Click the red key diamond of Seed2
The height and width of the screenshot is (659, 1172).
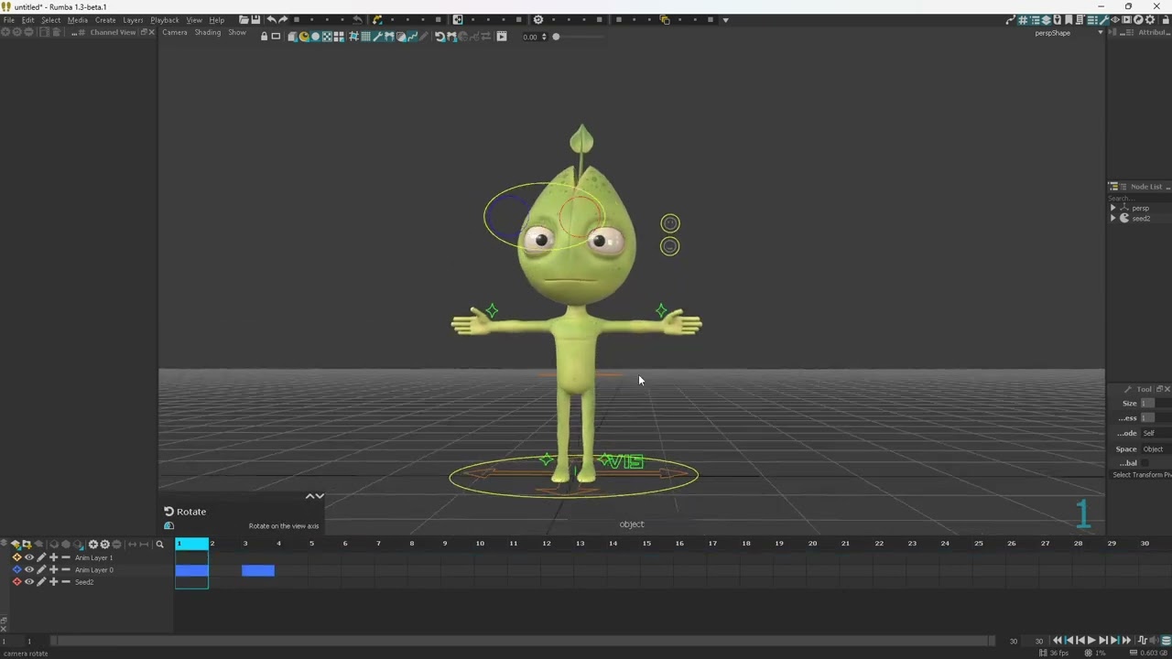point(16,582)
